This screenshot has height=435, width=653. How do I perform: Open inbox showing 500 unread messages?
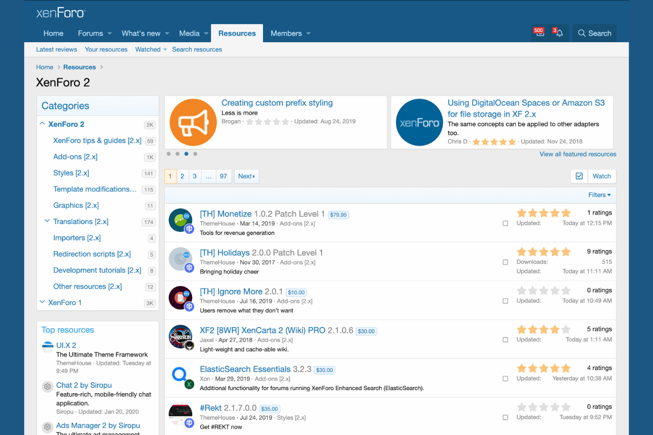539,33
